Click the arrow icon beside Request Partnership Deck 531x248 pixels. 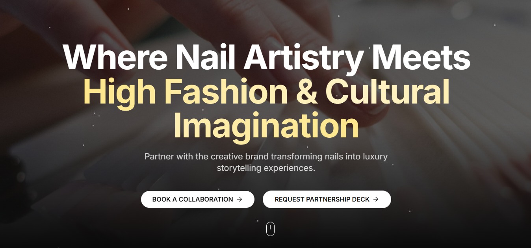click(376, 199)
